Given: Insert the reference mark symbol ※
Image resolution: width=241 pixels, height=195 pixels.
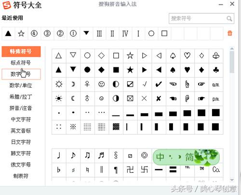Looking at the screenshot, I should [x=73, y=127].
